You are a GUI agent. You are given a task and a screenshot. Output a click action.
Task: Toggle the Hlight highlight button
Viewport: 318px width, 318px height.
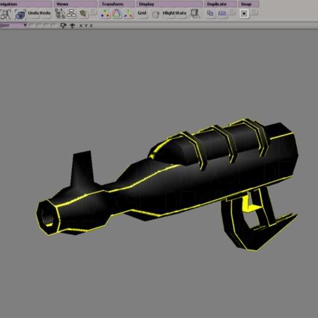[x=169, y=13]
